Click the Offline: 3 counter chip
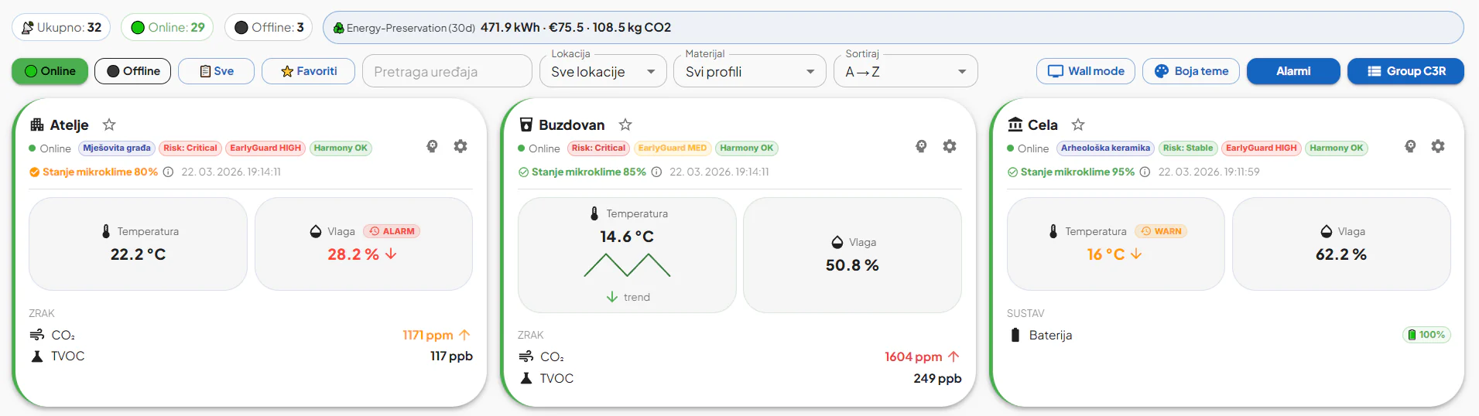The width and height of the screenshot is (1479, 416). coord(269,27)
